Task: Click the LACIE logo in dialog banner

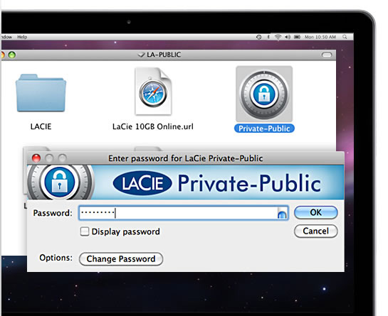Action: pyautogui.click(x=142, y=183)
